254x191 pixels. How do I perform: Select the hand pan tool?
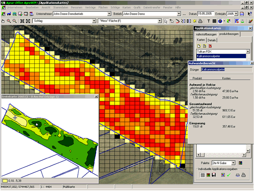coord(3,21)
